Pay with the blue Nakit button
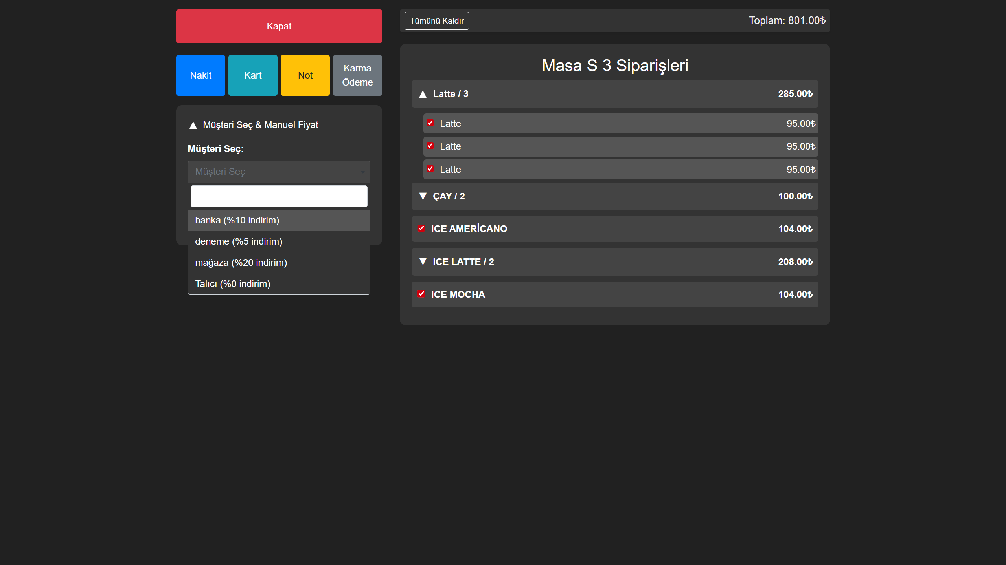Image resolution: width=1006 pixels, height=565 pixels. tap(200, 75)
